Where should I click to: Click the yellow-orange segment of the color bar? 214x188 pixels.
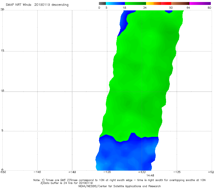154,3
